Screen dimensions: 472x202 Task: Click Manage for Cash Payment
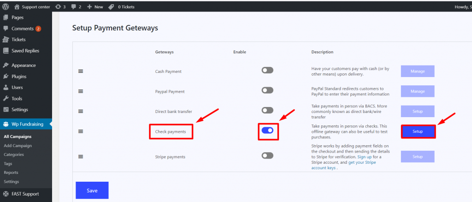tap(418, 71)
